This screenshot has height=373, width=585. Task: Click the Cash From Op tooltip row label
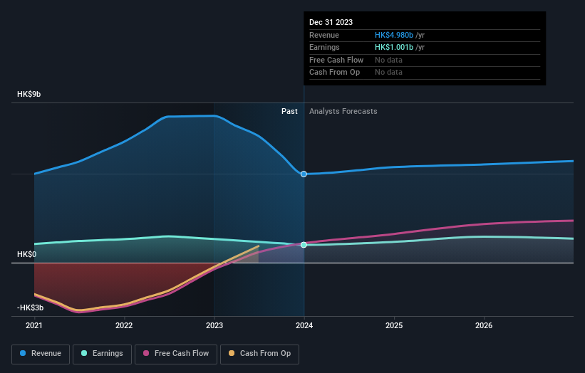coord(334,73)
